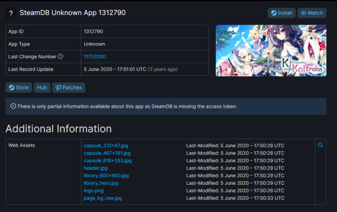Click the App ID label cell
Viewport: 337px width, 212px height.
pos(44,32)
